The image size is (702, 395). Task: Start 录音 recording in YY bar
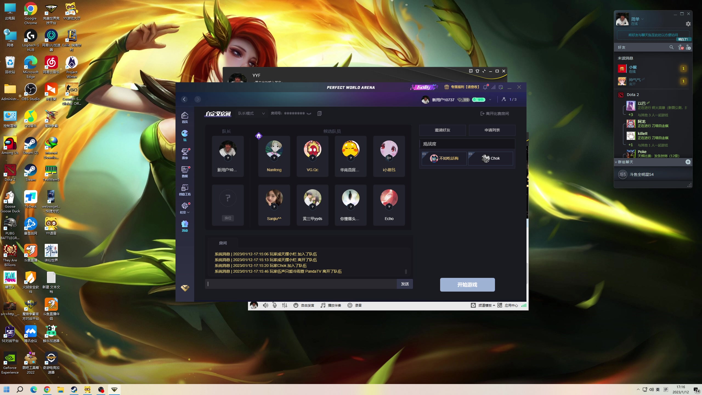click(355, 305)
